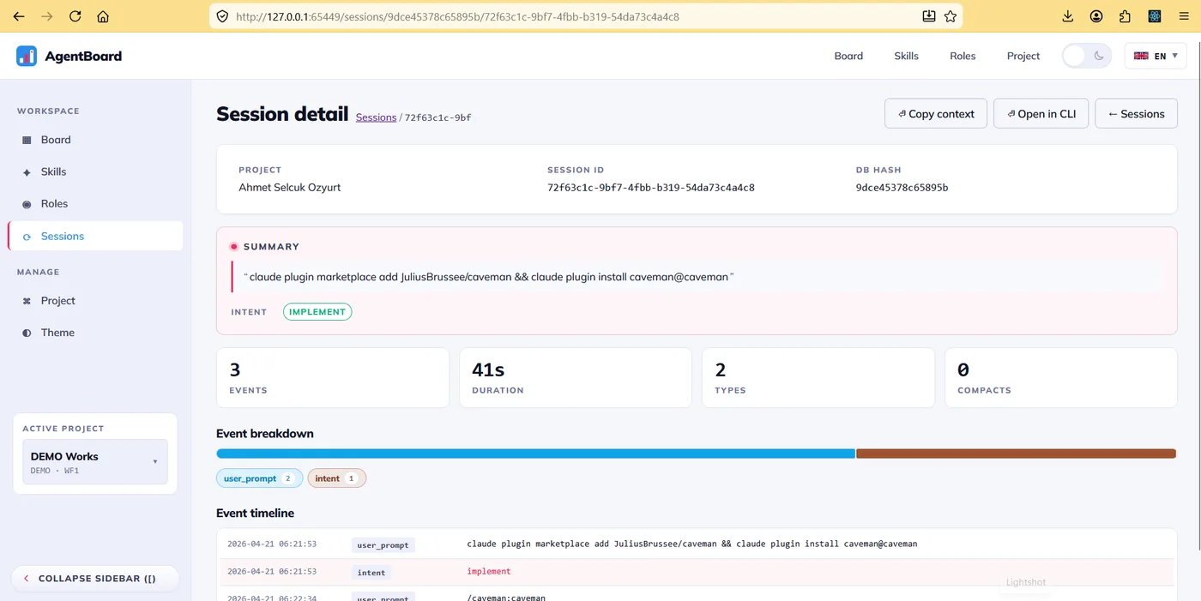Image resolution: width=1201 pixels, height=601 pixels.
Task: Click the 3 Events stat card
Action: click(333, 378)
